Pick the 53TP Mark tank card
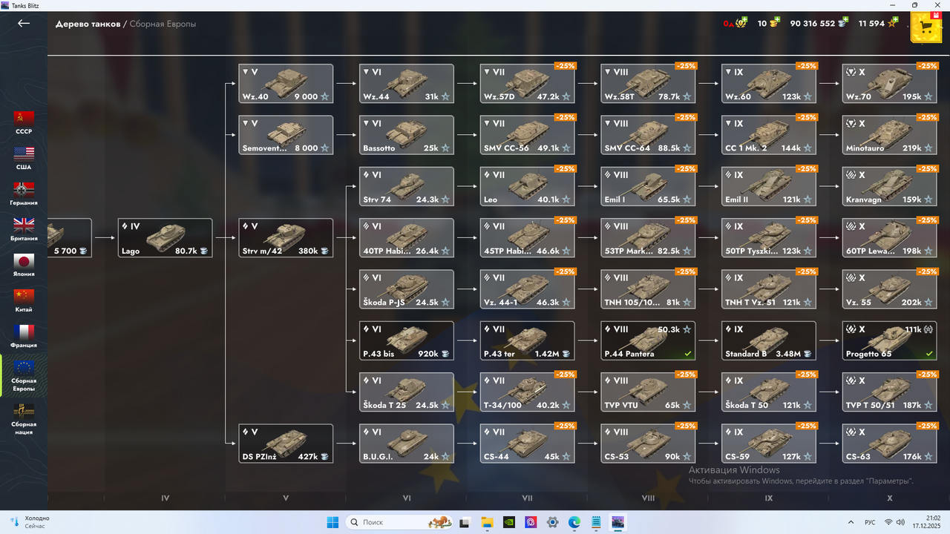 (x=648, y=238)
